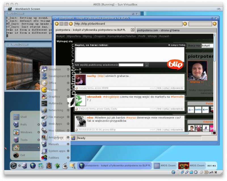Open Znajomi in the site navigation
The width and height of the screenshot is (227, 181).
[x=100, y=36]
